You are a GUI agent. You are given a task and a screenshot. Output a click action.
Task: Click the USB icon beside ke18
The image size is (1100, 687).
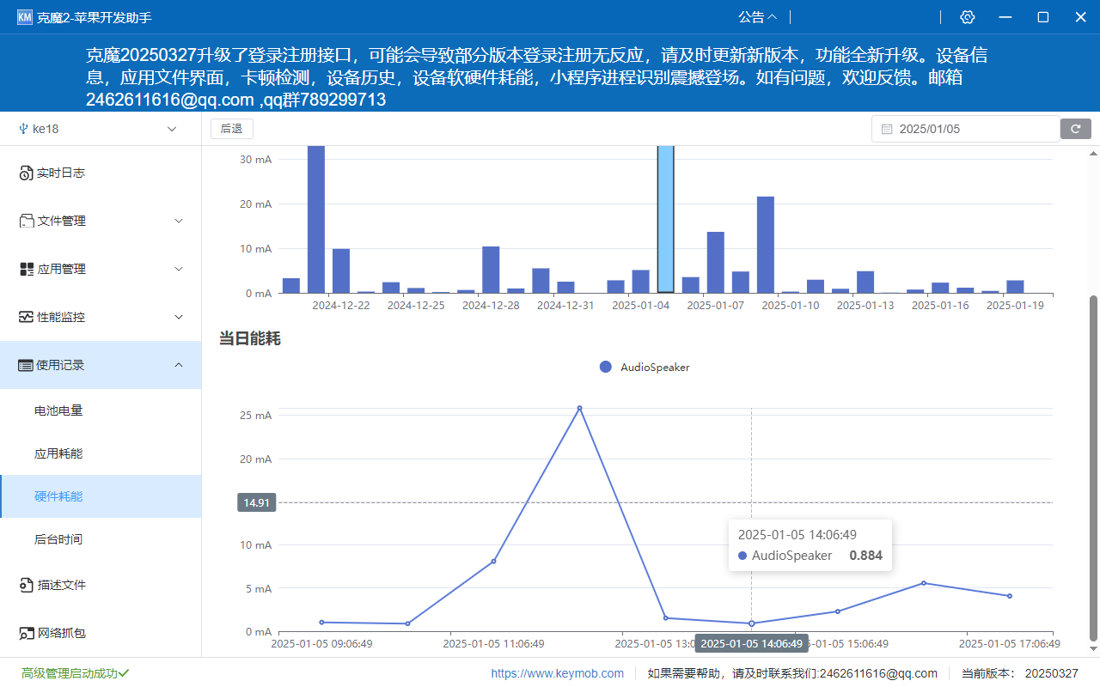point(23,129)
